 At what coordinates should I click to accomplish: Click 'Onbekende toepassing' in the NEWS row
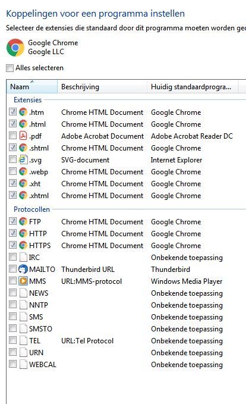[187, 293]
